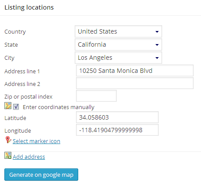Click the Address line 2 label
201x185 pixels.
[x=22, y=84]
